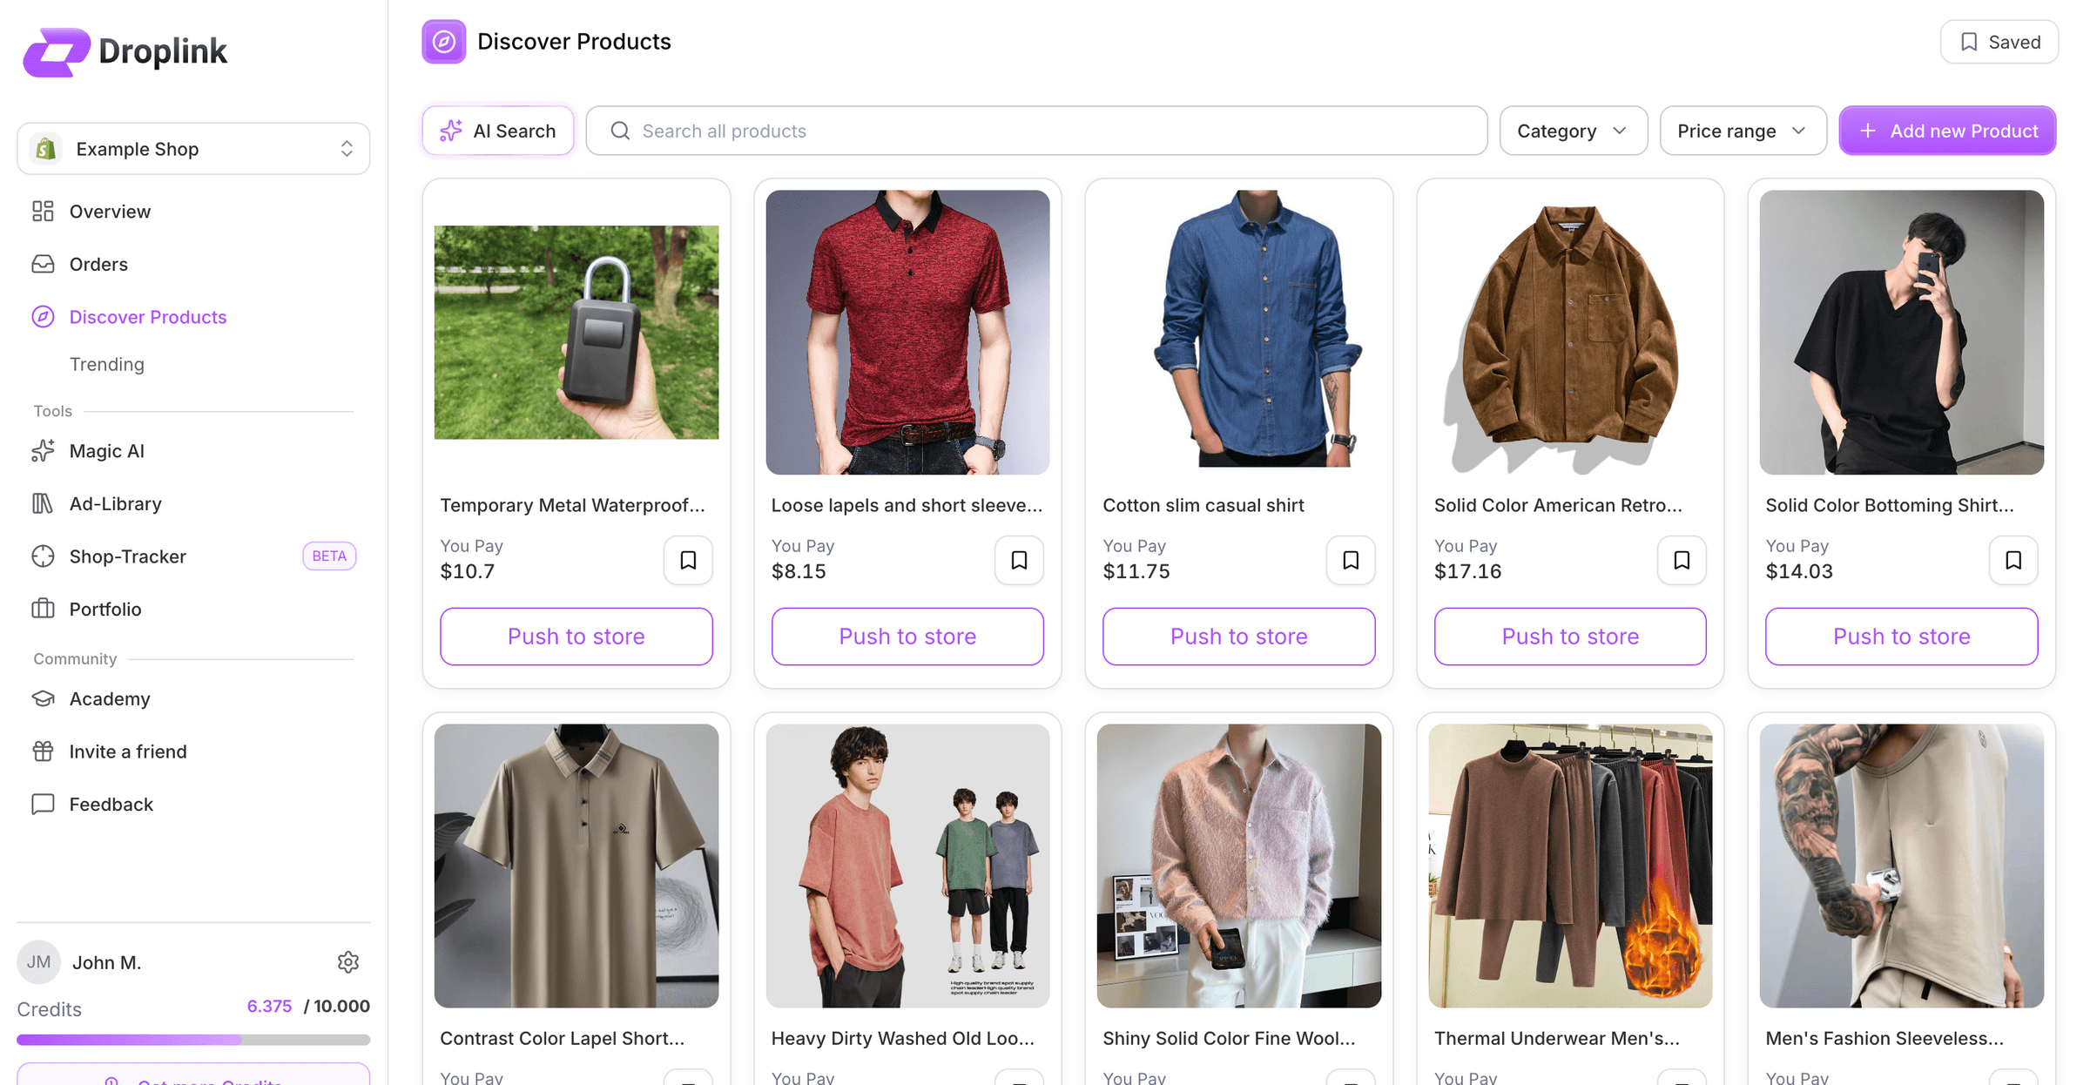Expand the Price range filter dropdown
The image size is (2090, 1085).
point(1743,131)
